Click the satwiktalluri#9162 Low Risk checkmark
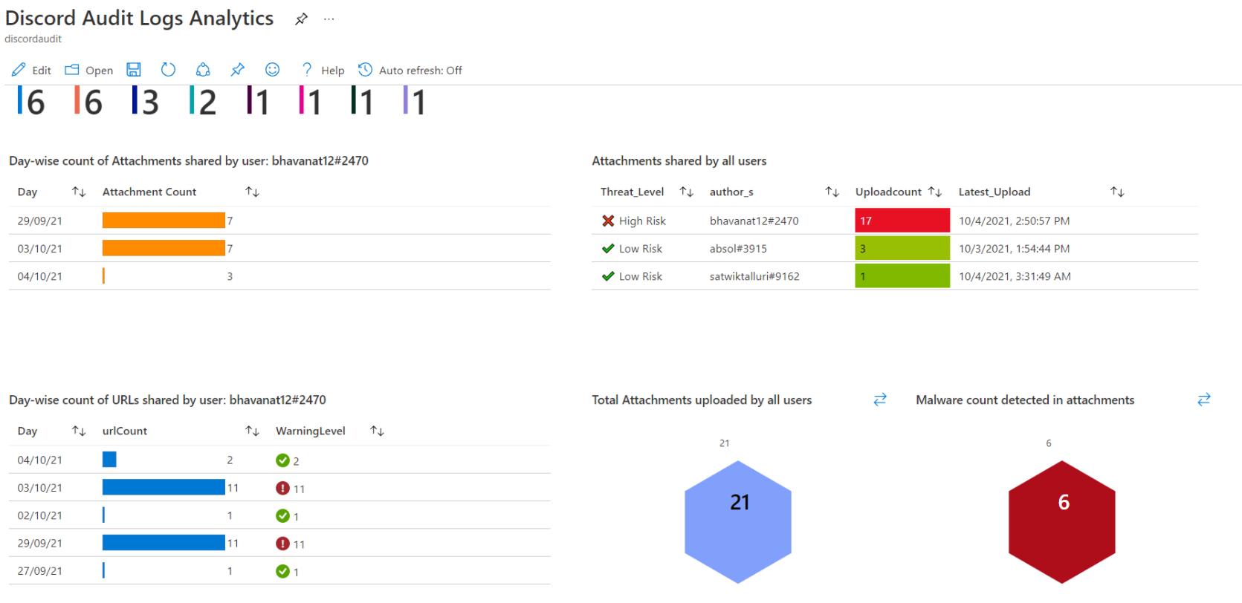 pos(608,276)
